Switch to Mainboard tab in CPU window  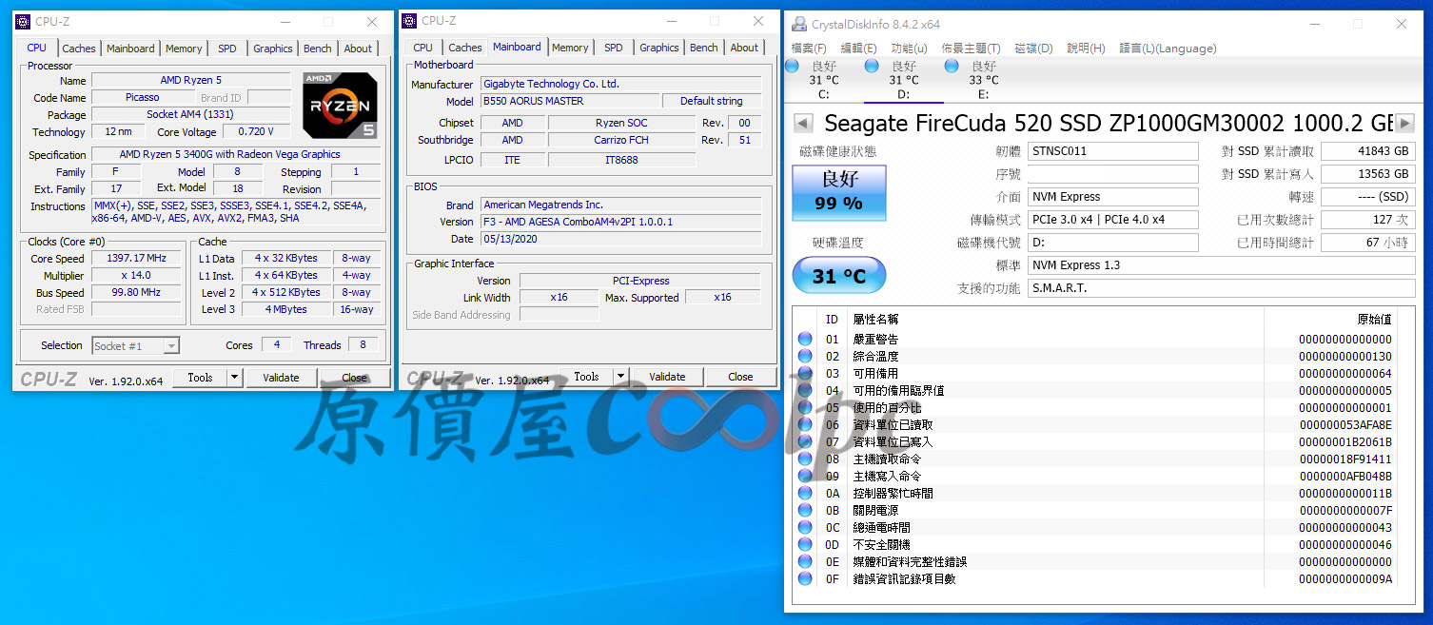click(130, 49)
